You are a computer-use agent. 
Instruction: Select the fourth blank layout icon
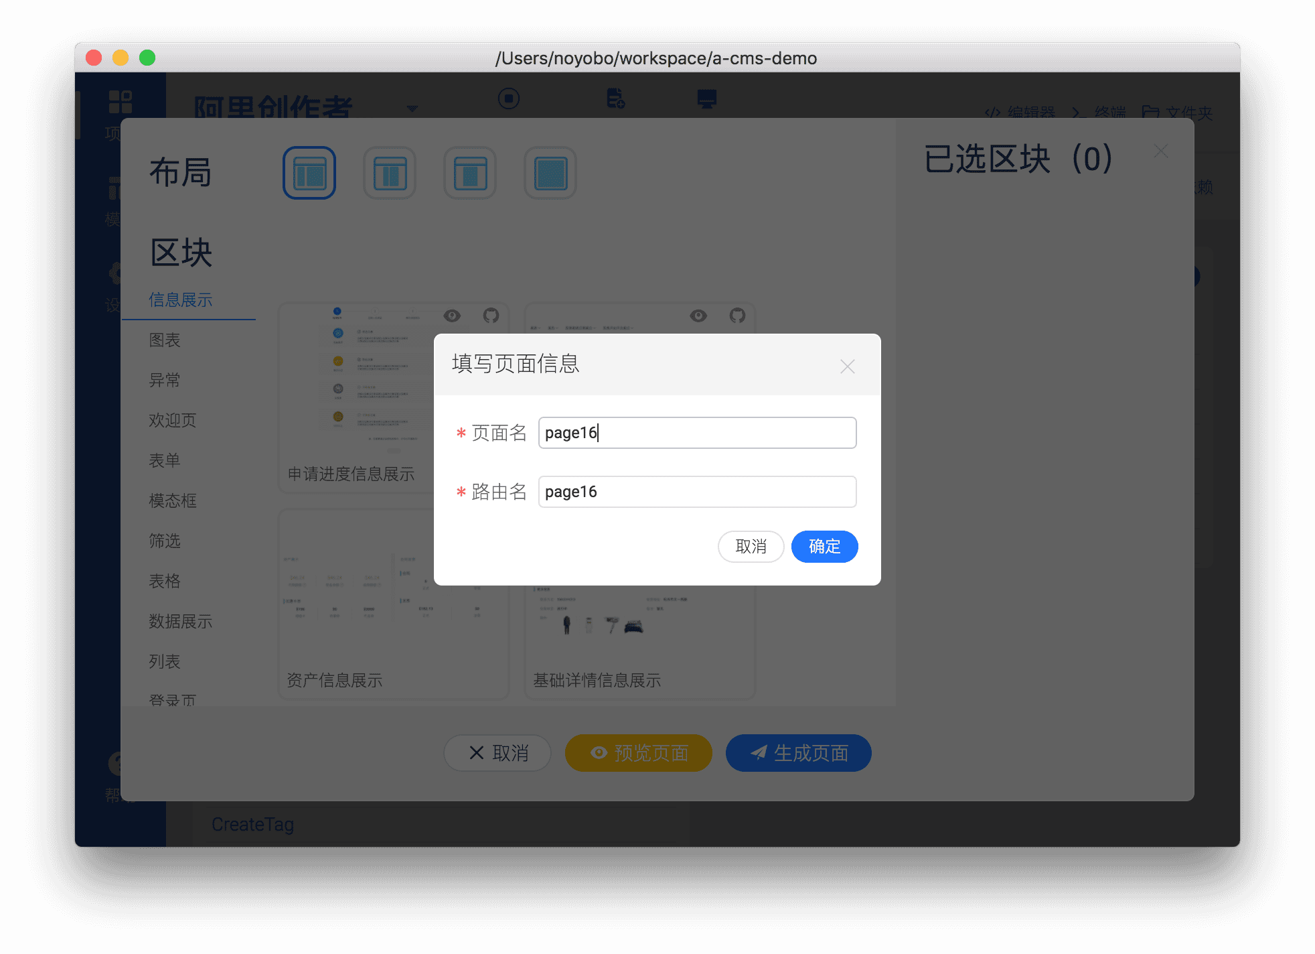(550, 173)
